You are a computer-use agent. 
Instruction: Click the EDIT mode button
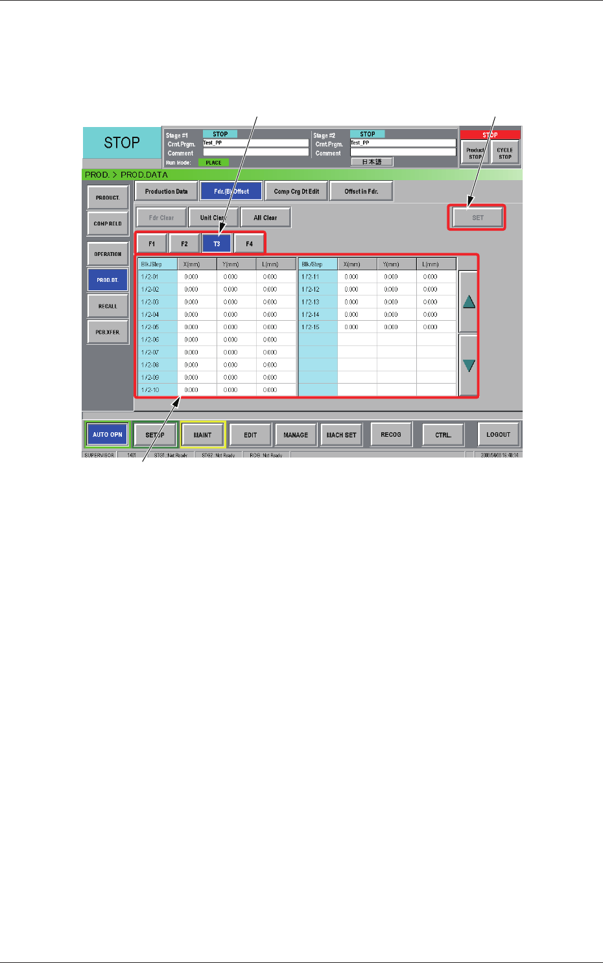(x=250, y=435)
